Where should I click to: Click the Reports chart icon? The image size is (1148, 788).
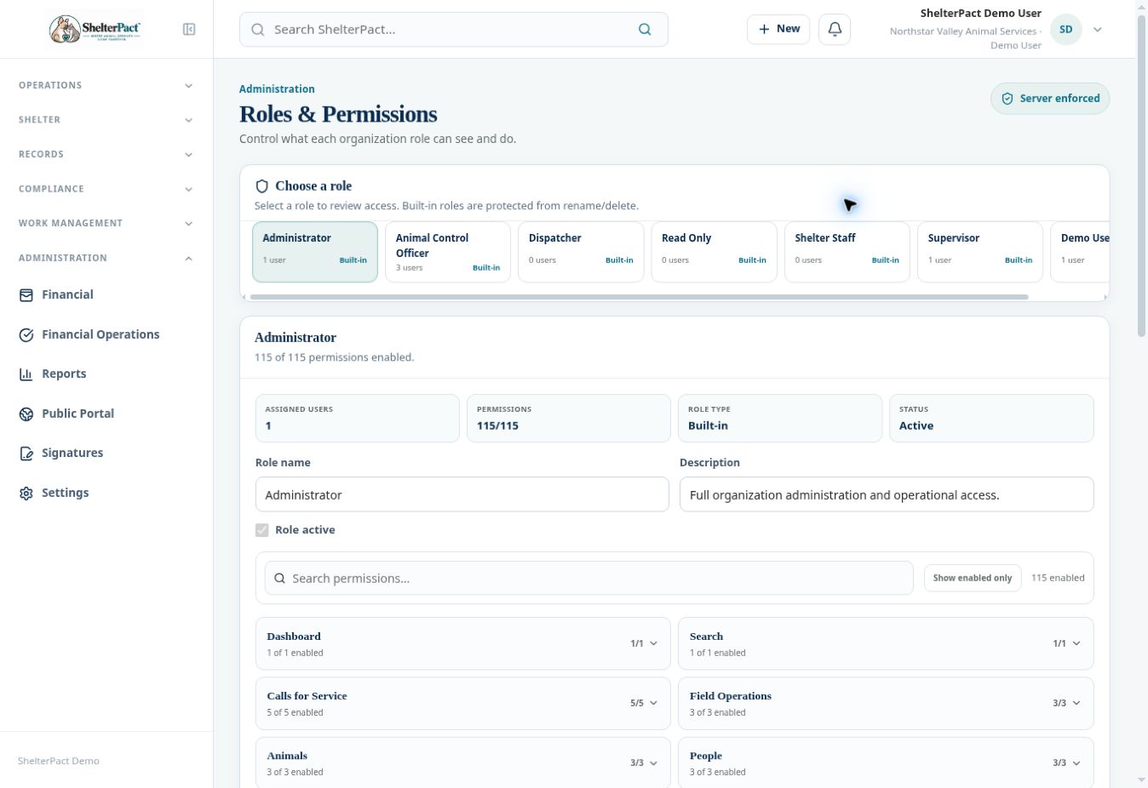pos(26,374)
